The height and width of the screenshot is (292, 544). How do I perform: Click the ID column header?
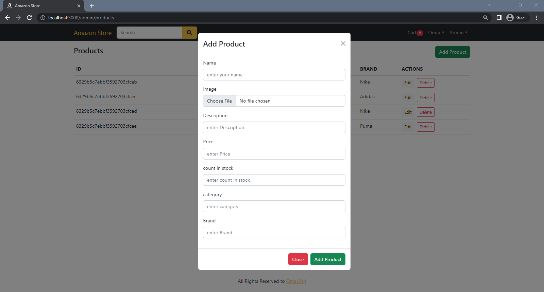[79, 69]
